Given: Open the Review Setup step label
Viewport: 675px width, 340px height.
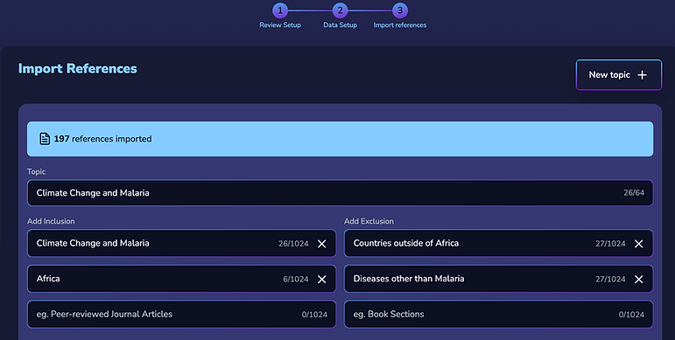Looking at the screenshot, I should click(x=280, y=25).
